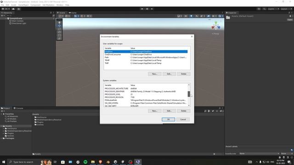Click Windows Start button
Image resolution: width=294 pixels, height=165 pixels.
[4, 162]
